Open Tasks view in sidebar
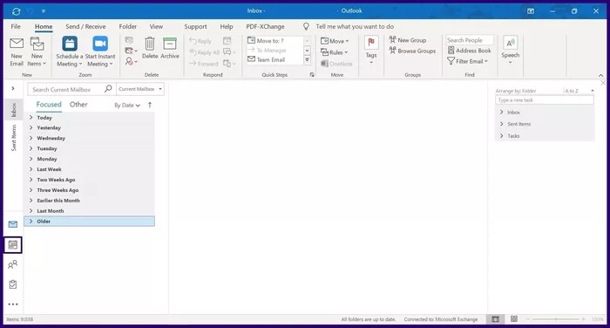Image resolution: width=610 pixels, height=328 pixels. coord(13,284)
